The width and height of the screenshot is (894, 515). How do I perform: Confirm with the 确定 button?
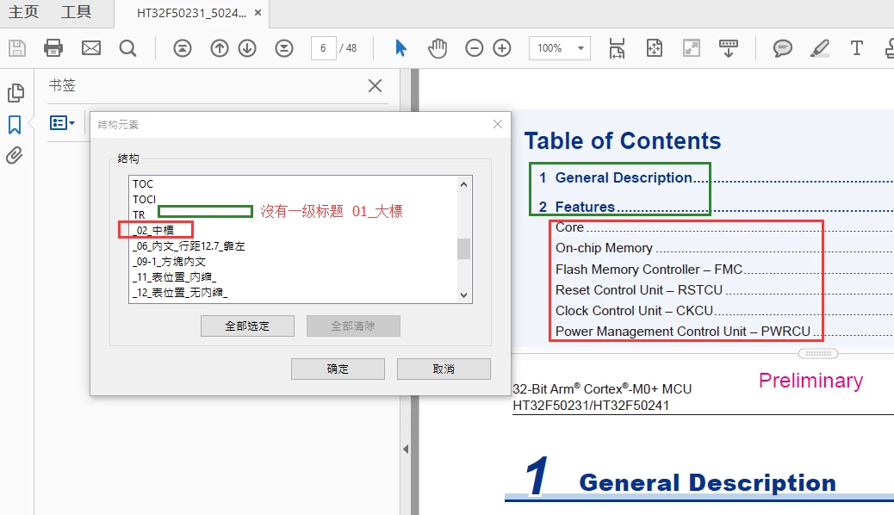point(338,369)
